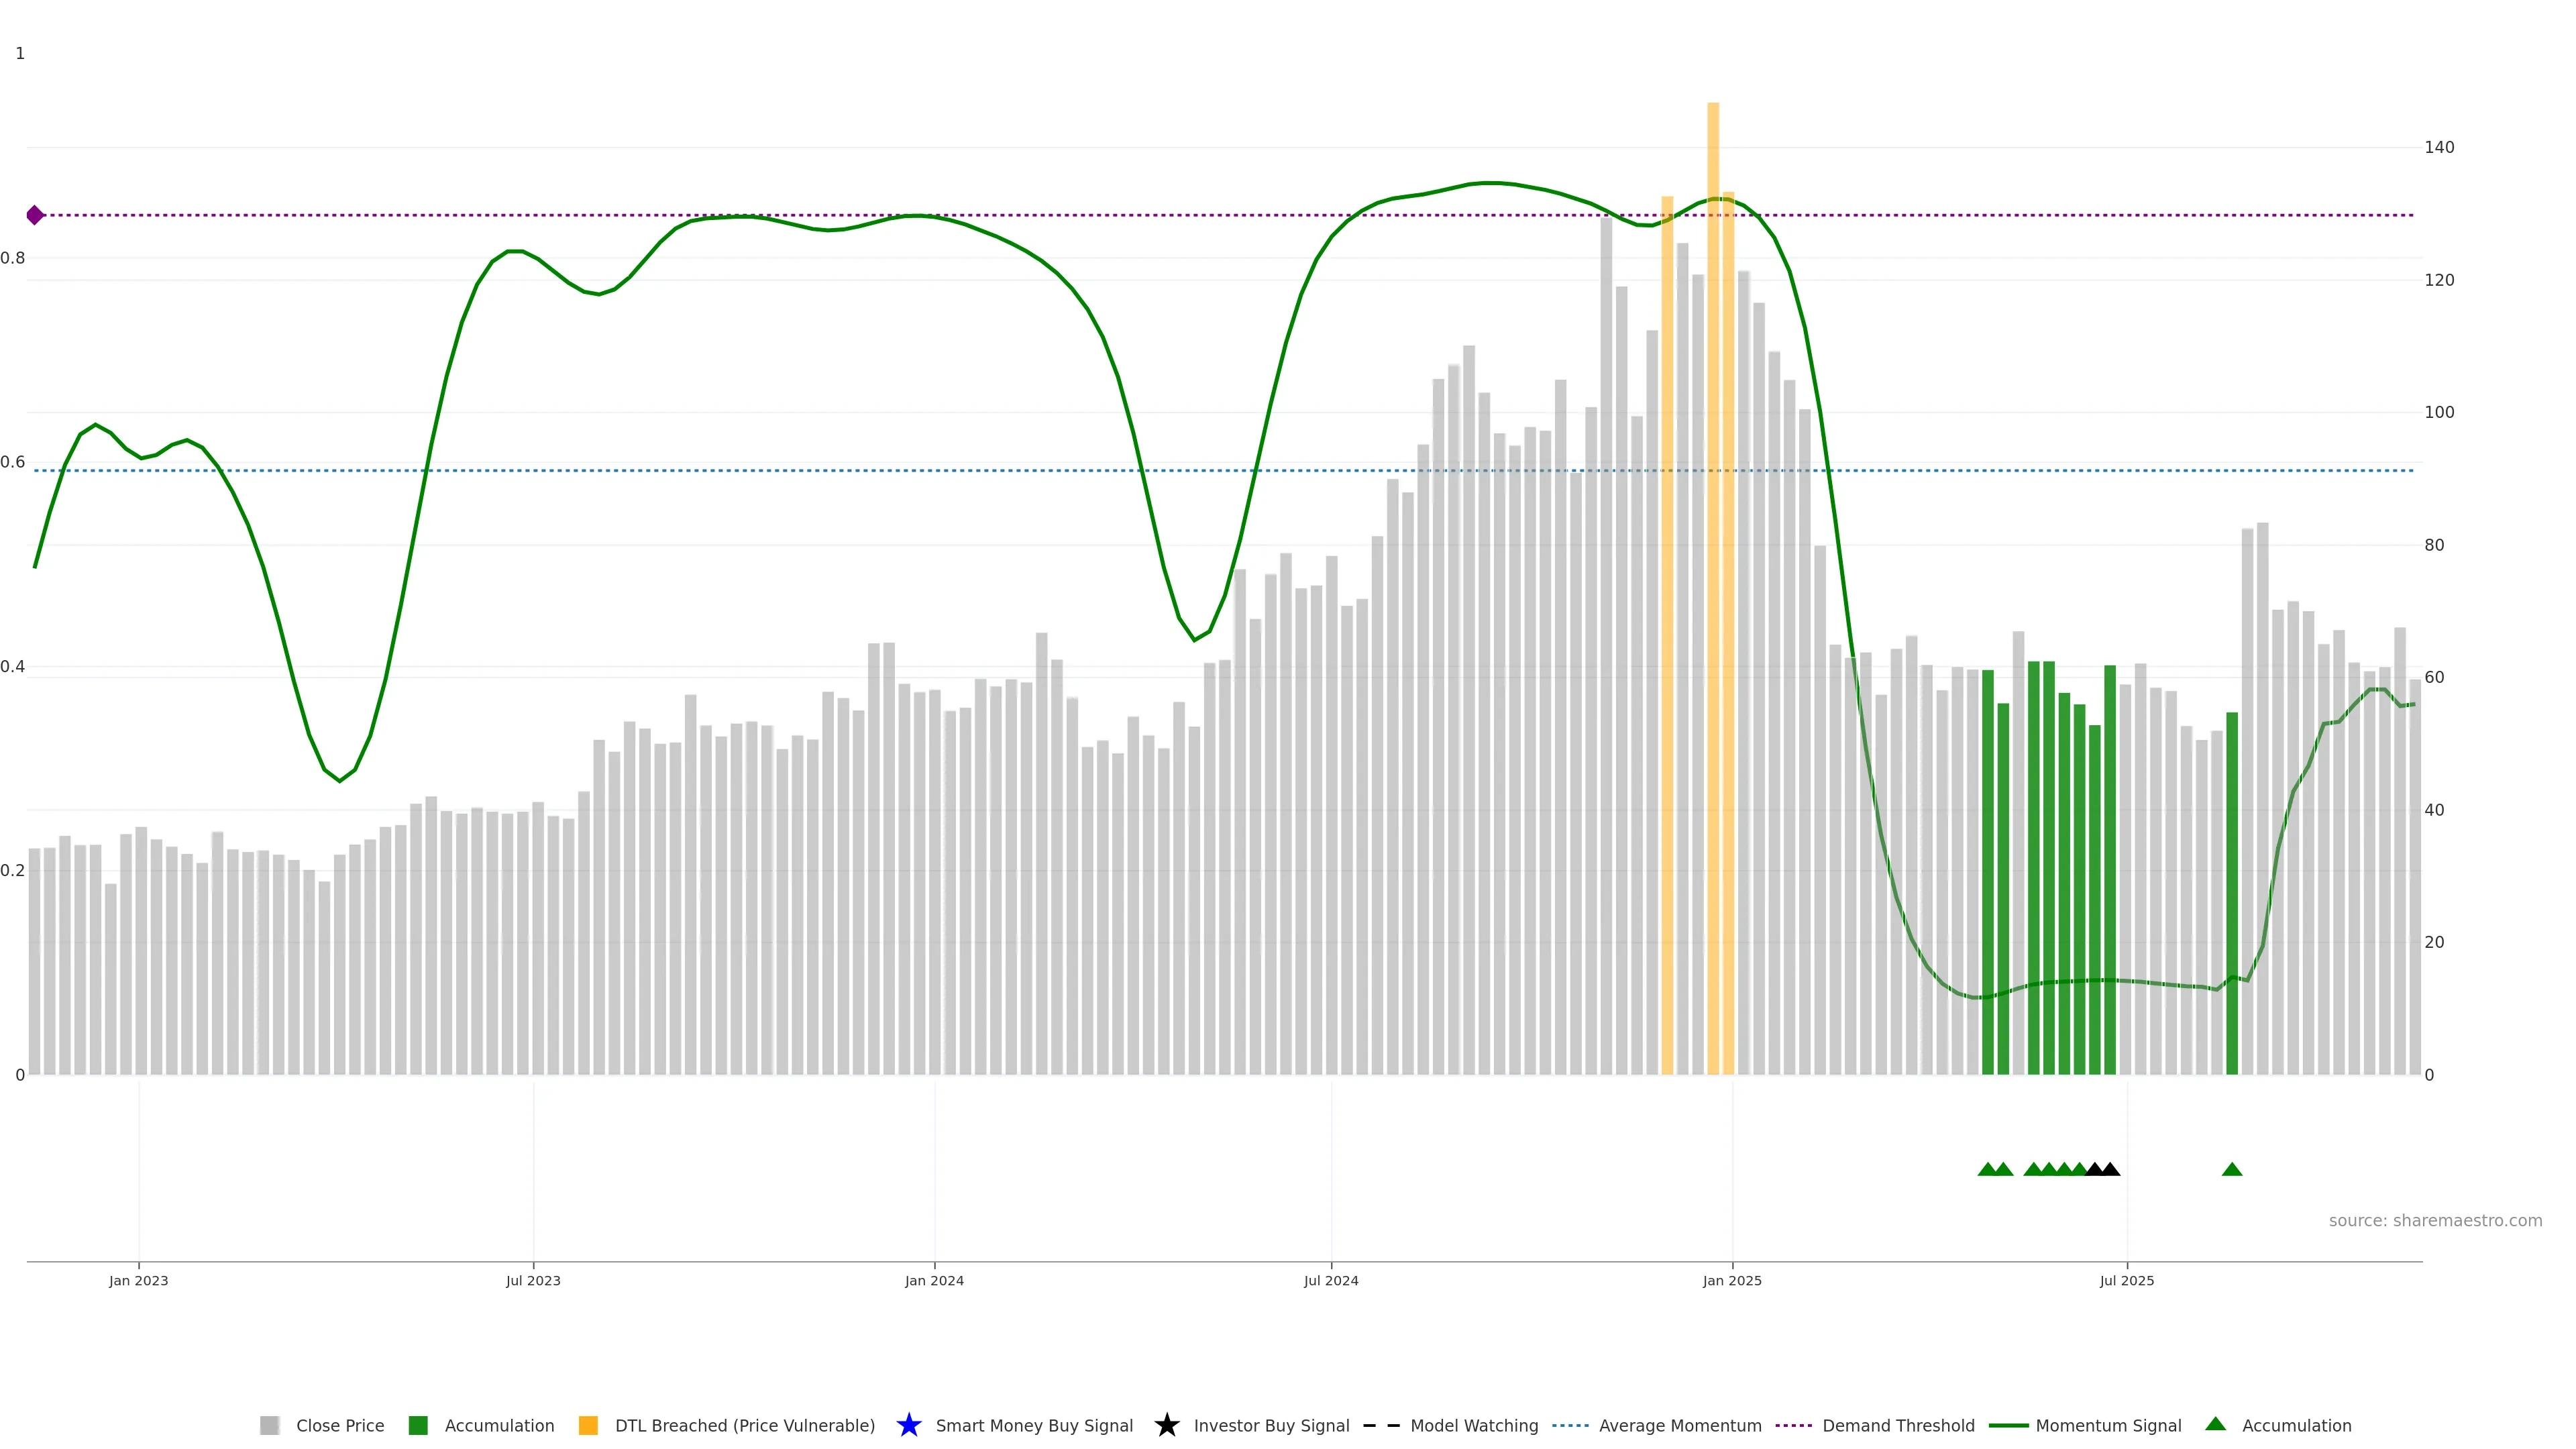Viewport: 2576px width, 1449px height.
Task: Click the green triangle icon in the legend
Action: pos(2215,1424)
